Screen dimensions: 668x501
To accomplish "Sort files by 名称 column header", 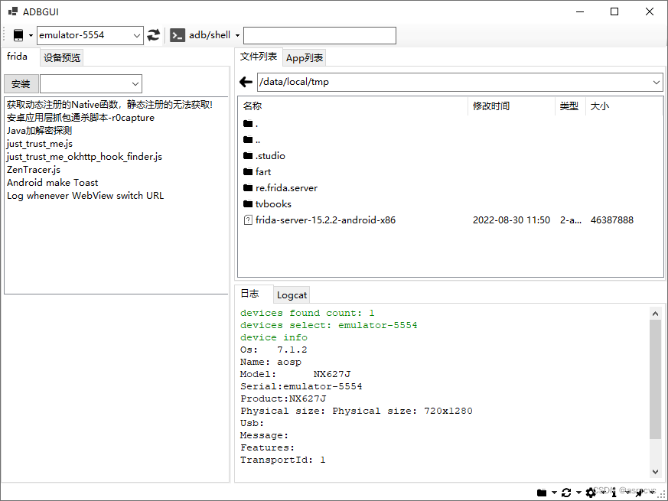I will tap(253, 106).
